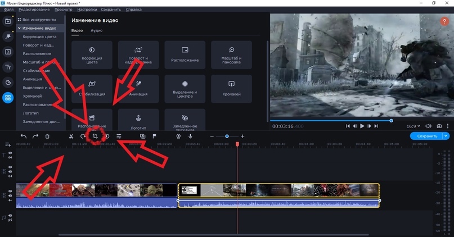Open the Хромакей tile

(231, 89)
